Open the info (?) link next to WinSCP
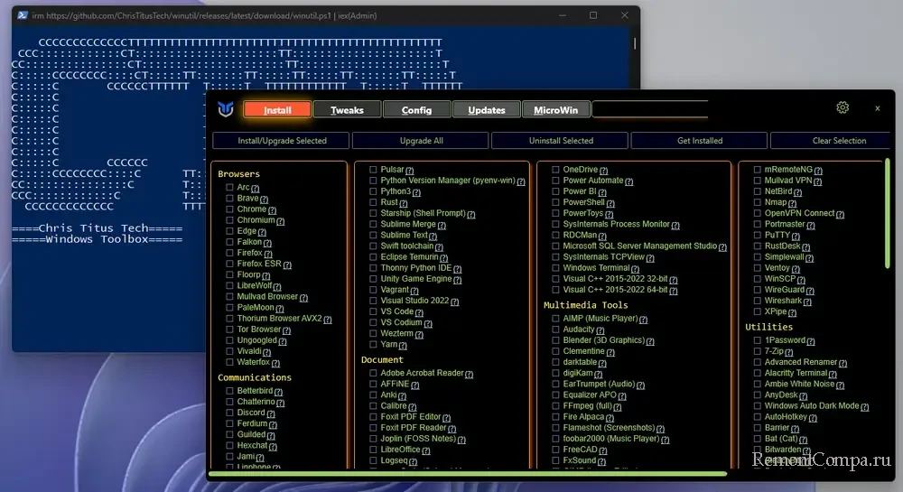The height and width of the screenshot is (492, 903). click(x=800, y=280)
